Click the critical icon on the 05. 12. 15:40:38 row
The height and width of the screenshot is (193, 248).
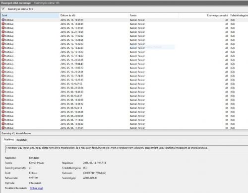(3, 48)
